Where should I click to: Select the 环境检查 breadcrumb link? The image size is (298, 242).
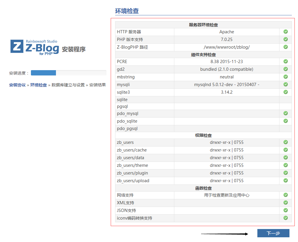pos(39,85)
